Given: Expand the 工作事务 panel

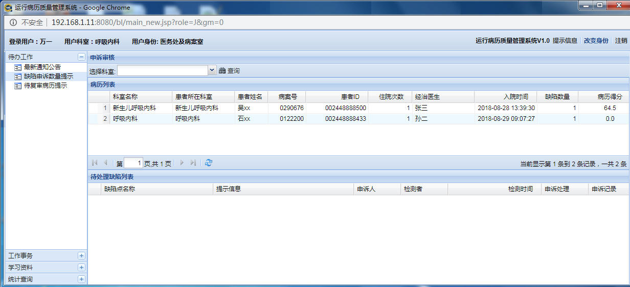Looking at the screenshot, I should click(81, 256).
